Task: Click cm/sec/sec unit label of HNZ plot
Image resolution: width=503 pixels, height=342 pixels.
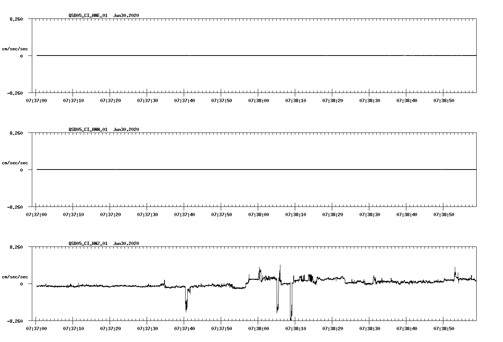Action: click(15, 277)
